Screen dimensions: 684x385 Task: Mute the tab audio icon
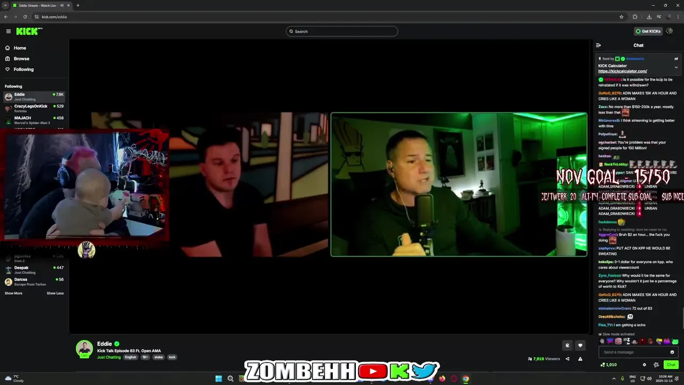click(62, 5)
